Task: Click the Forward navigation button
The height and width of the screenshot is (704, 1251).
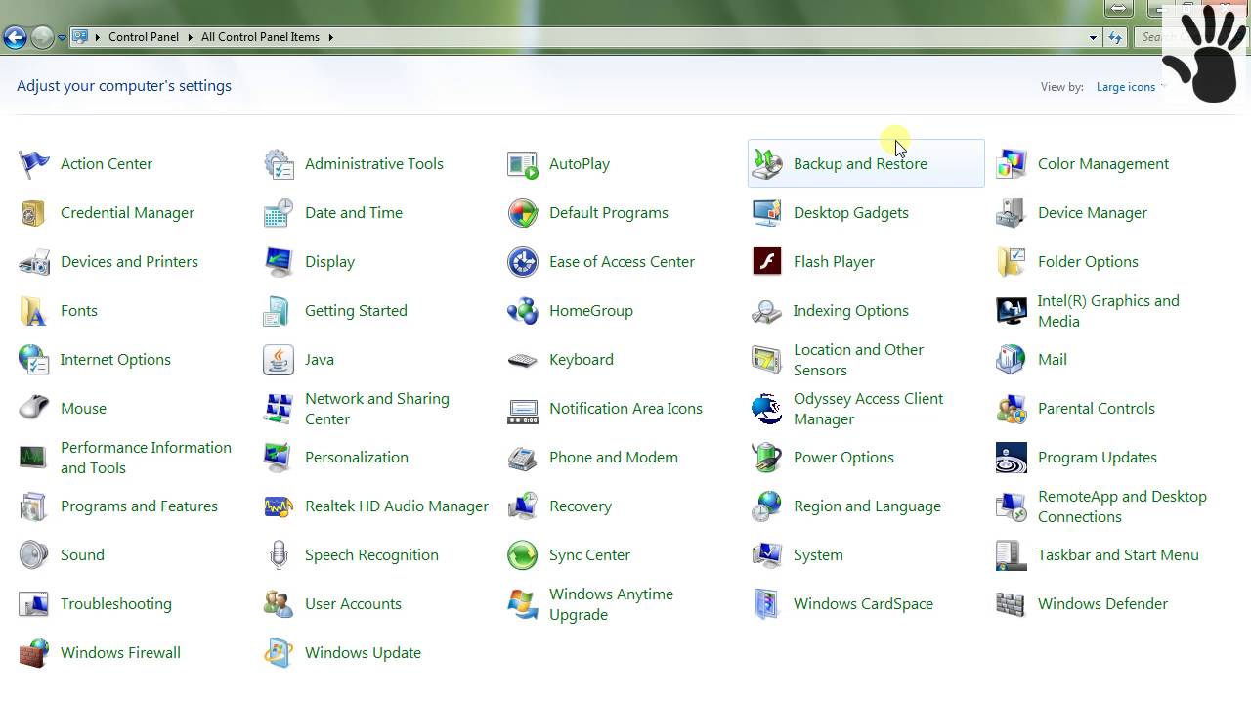Action: point(42,37)
